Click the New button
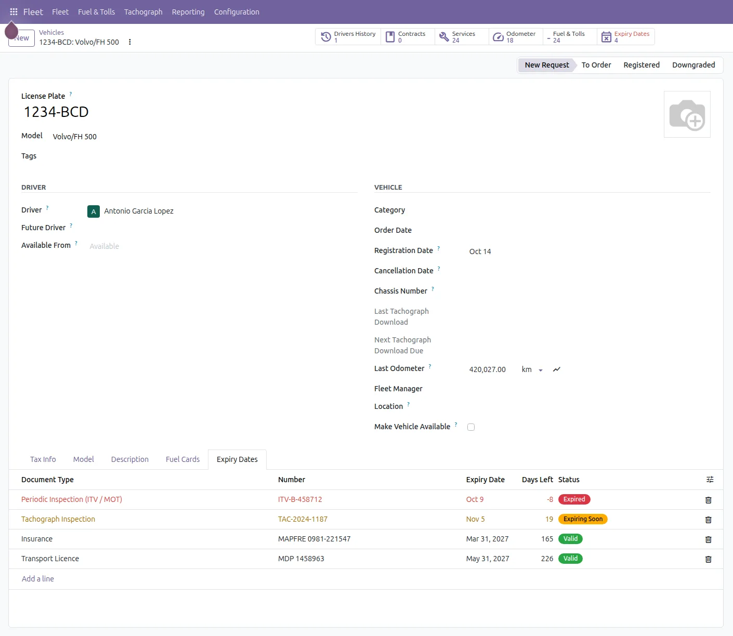733x636 pixels. coord(22,38)
